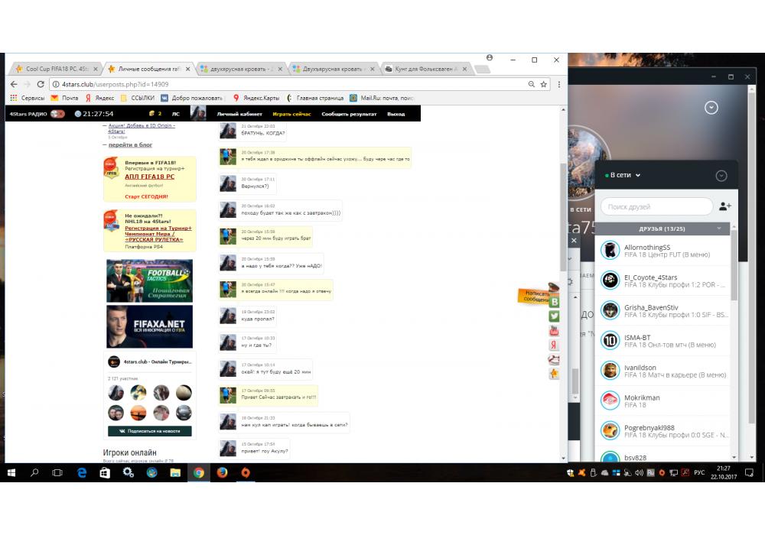Open the В сети status dropdown in Origin

(623, 175)
